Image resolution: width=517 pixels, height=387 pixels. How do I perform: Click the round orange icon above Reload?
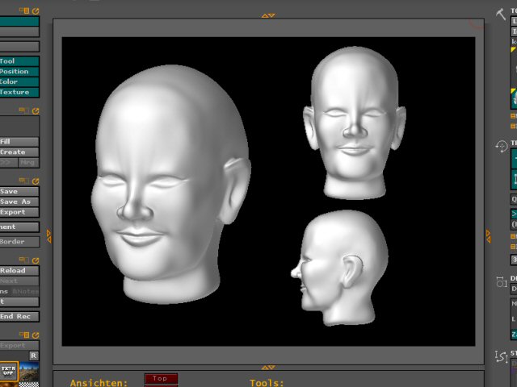click(36, 260)
